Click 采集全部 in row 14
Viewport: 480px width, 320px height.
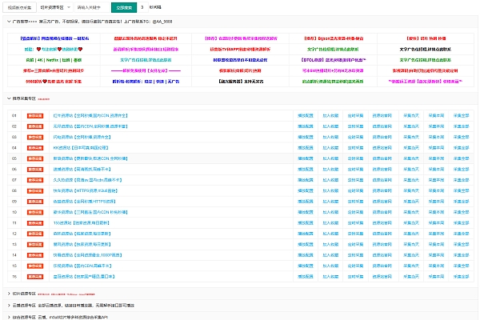[461, 255]
